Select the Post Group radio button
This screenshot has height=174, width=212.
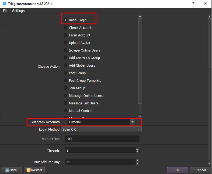[65, 73]
